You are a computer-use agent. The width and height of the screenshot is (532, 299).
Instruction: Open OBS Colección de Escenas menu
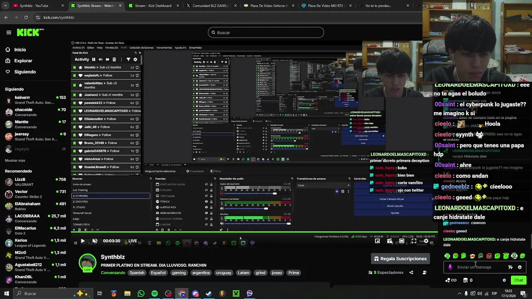141,48
